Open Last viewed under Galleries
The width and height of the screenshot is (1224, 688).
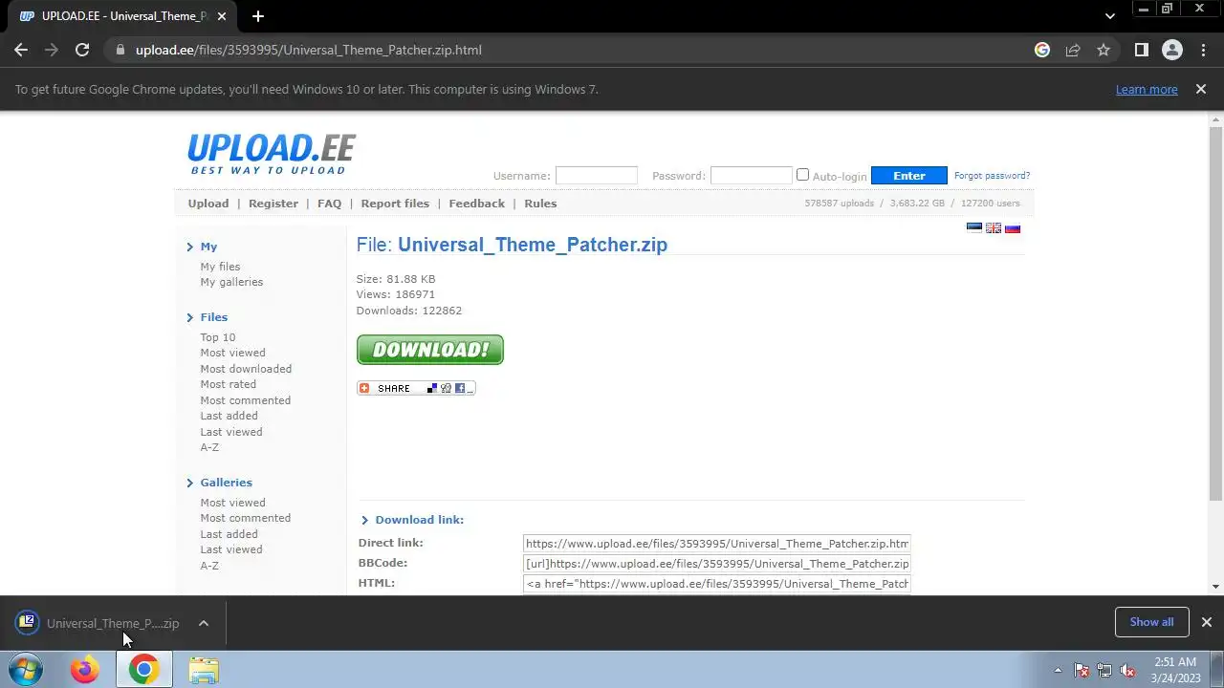tap(230, 549)
